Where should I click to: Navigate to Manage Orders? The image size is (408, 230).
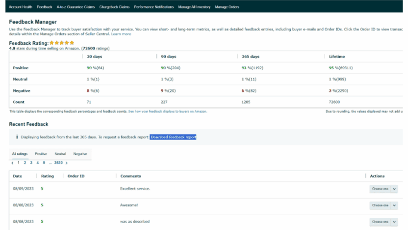228,7
